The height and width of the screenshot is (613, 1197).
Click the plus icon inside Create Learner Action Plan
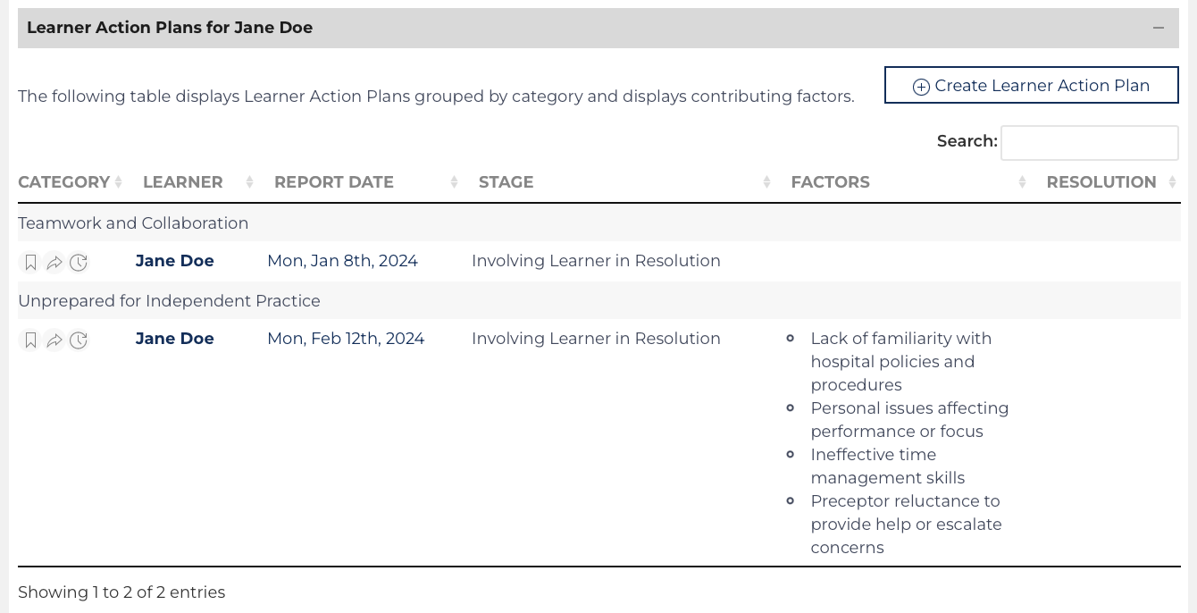[921, 86]
